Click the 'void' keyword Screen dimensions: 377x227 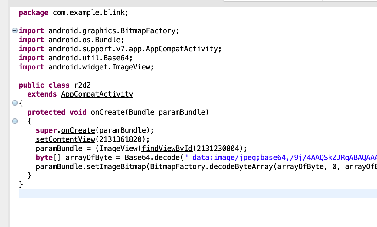78,112
